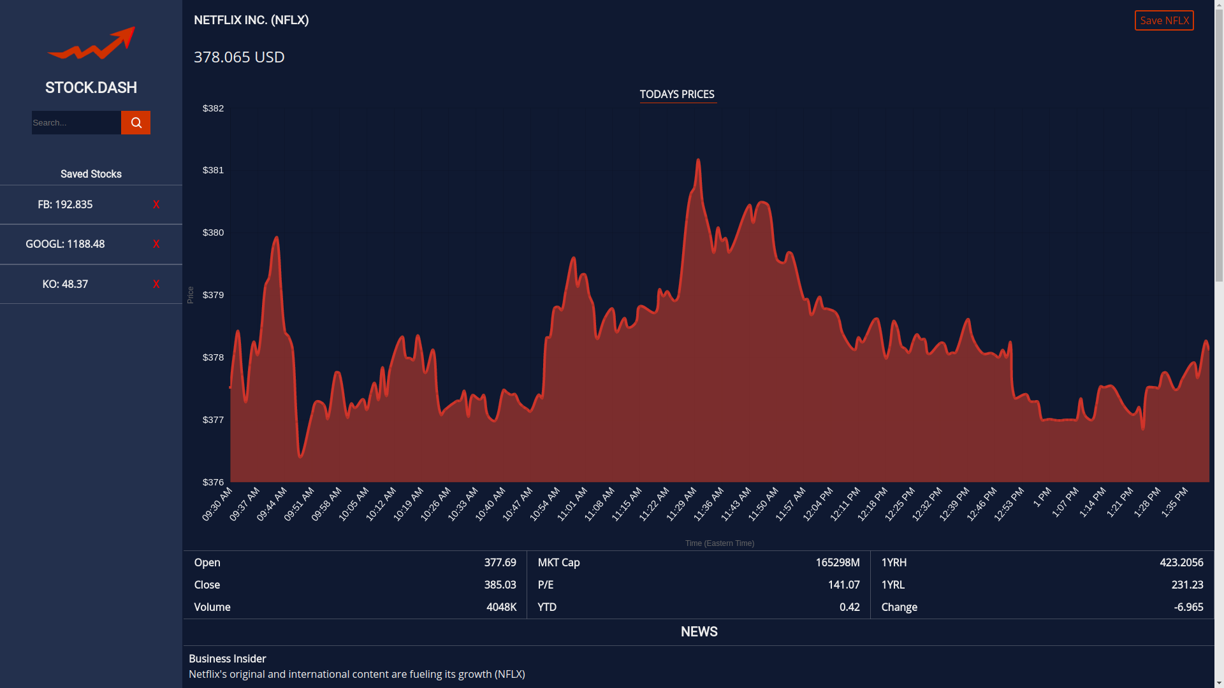1224x688 pixels.
Task: Click the Price y-axis title
Action: point(190,295)
